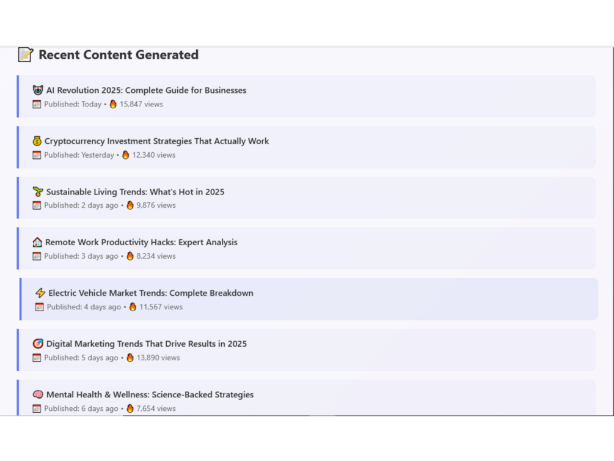This screenshot has height=461, width=614.
Task: Click the '11,567 views' count text
Action: (x=161, y=308)
